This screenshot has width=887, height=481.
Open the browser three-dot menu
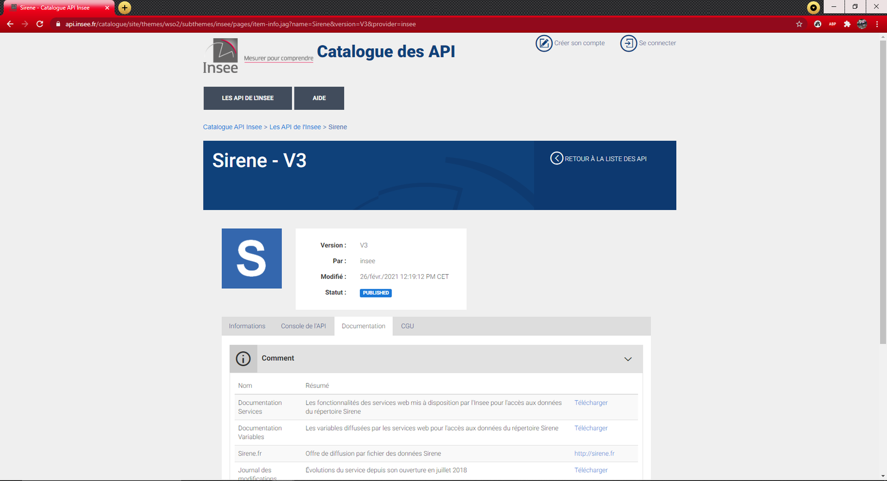tap(877, 24)
